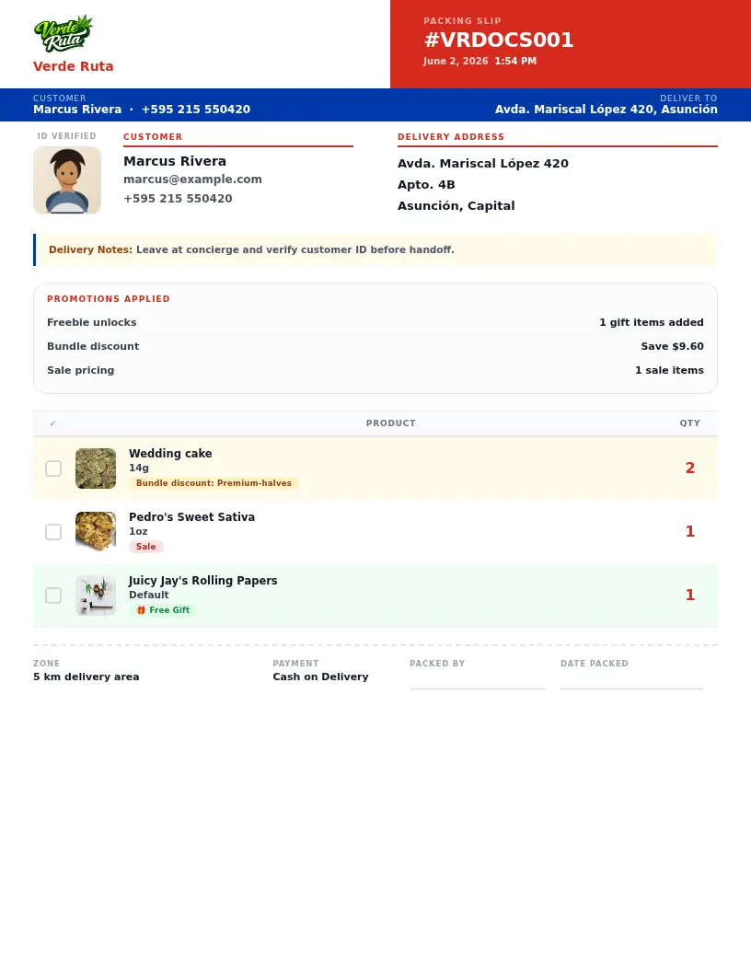Select 'Save $9.60' bundle discount value
Viewport: 751px width, 972px height.
pos(672,346)
